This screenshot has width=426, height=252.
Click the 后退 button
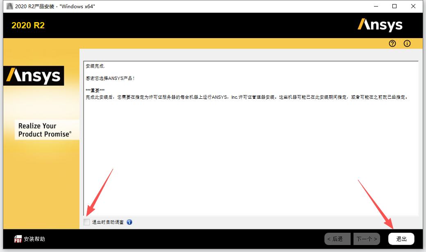tap(337, 238)
